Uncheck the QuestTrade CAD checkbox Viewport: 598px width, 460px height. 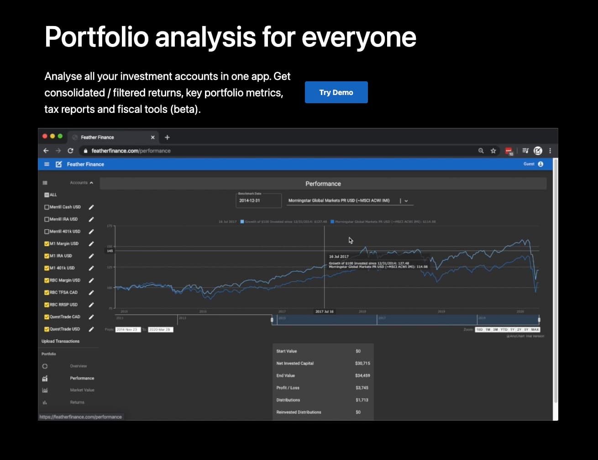coord(47,317)
